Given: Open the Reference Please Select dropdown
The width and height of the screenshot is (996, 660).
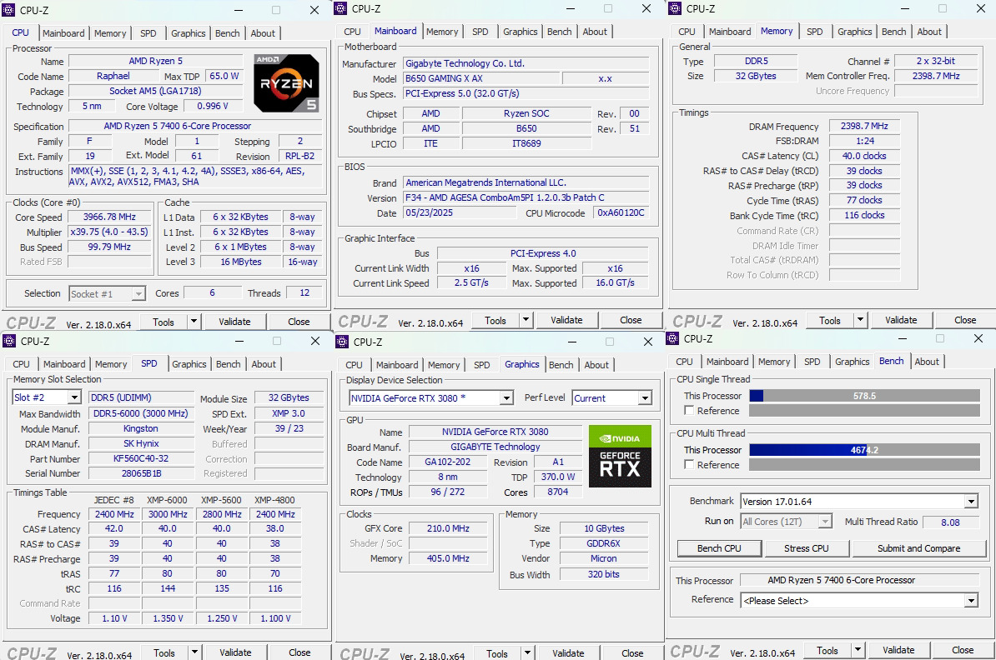Looking at the screenshot, I should pos(971,600).
